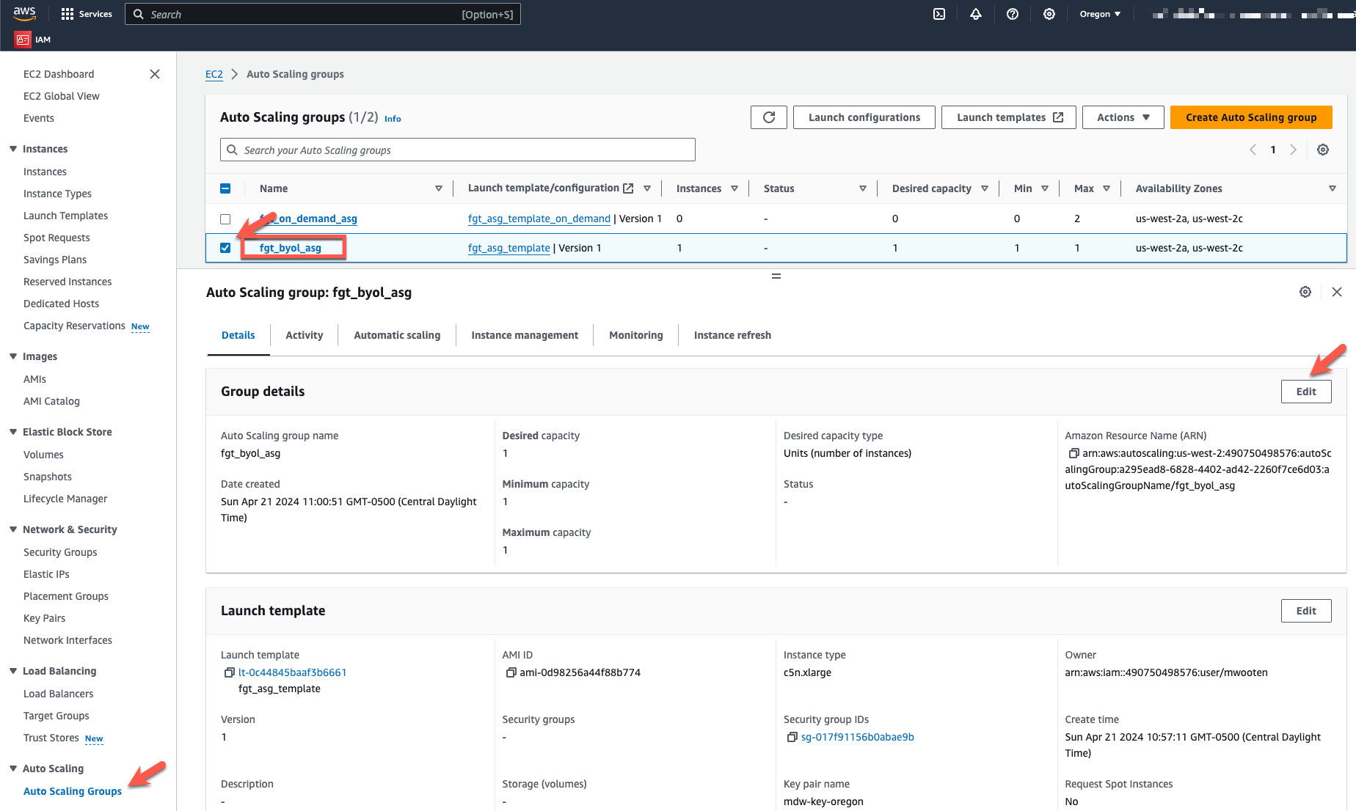The height and width of the screenshot is (811, 1356).
Task: Open the Info link beside heading
Action: 393,119
